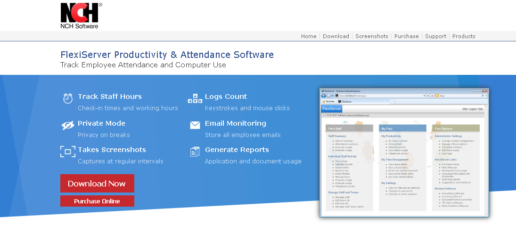Click the Private Mode heading

(x=101, y=123)
